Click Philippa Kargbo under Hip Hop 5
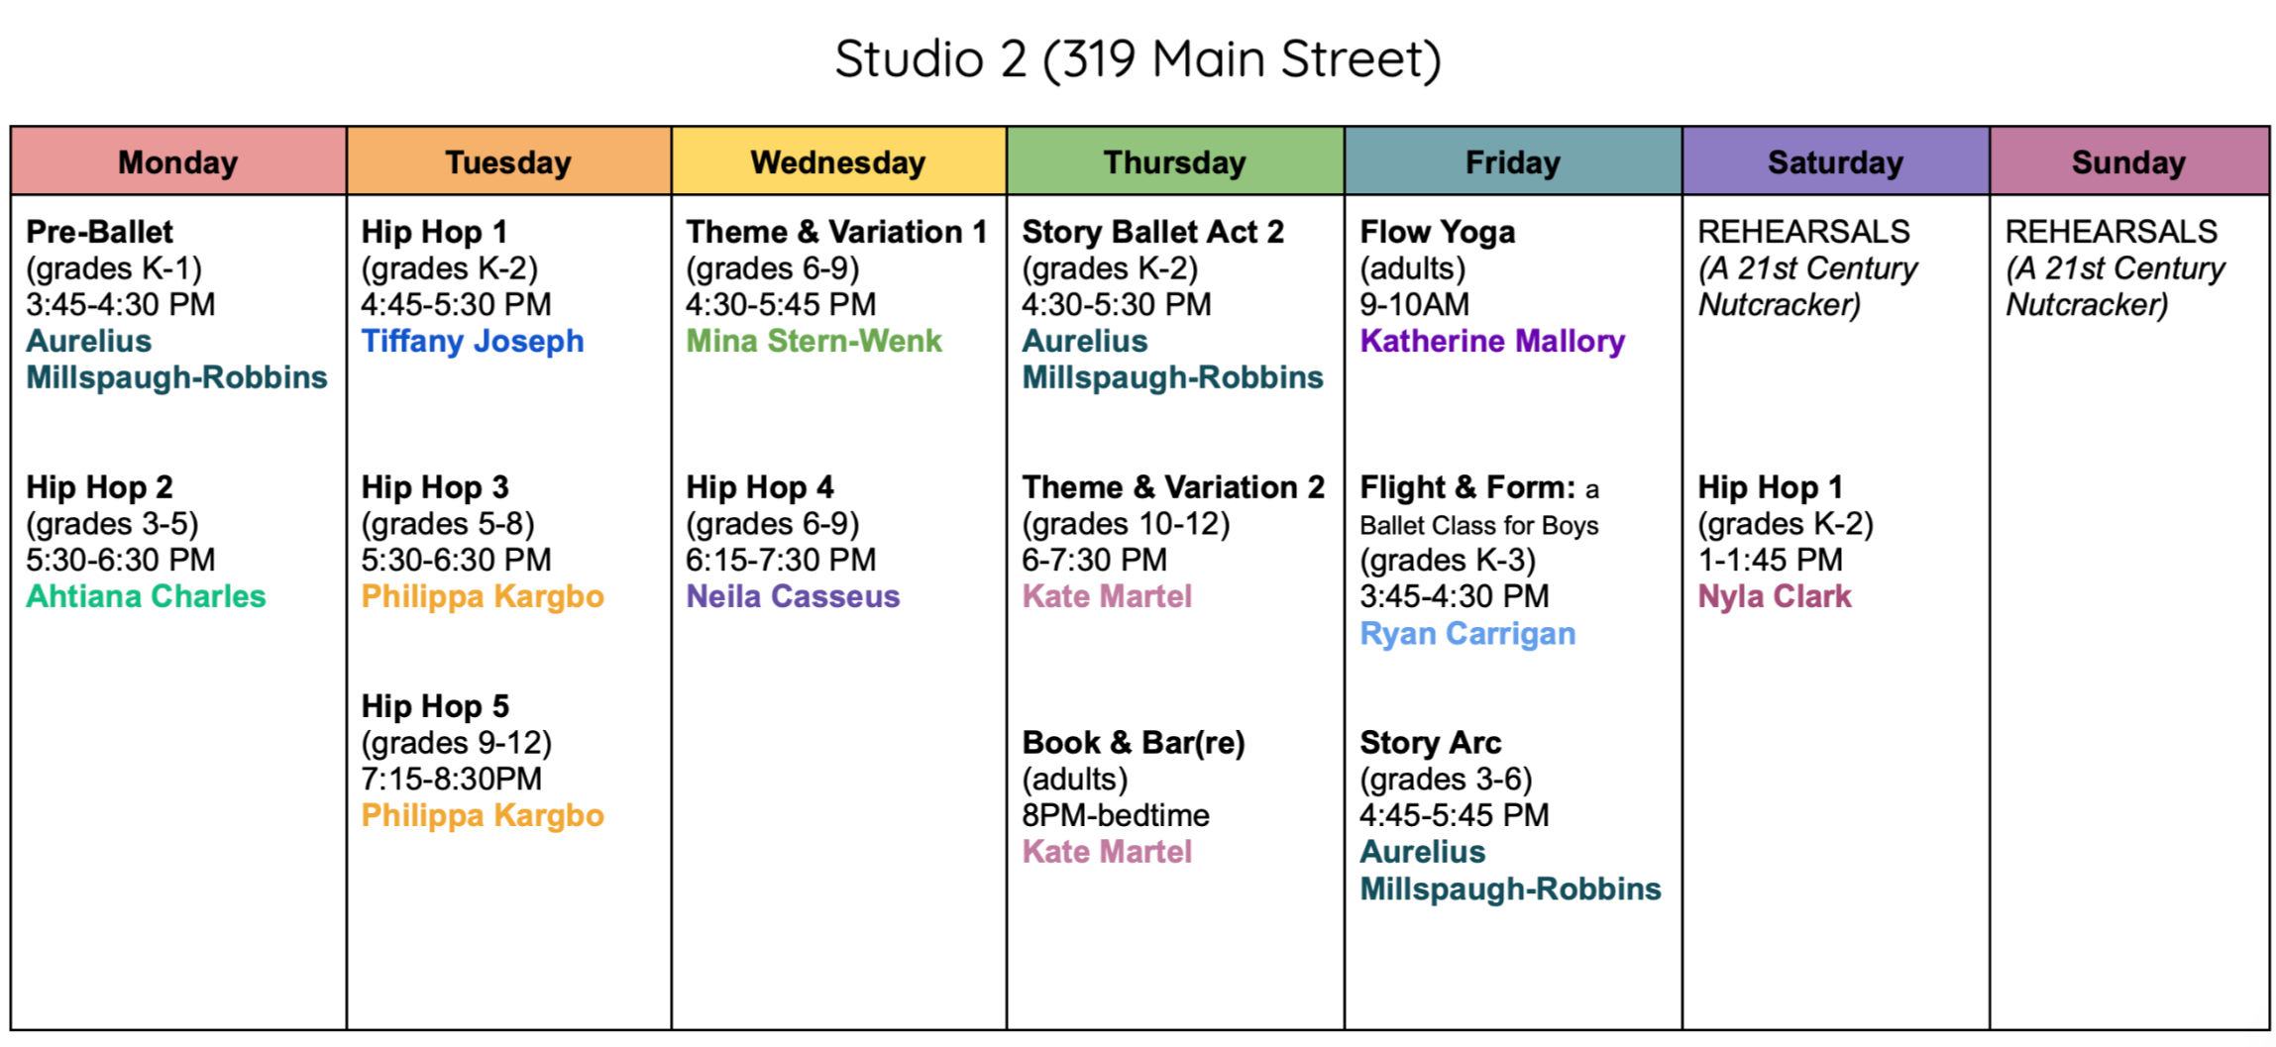Screen dimensions: 2276x1047 point(483,815)
